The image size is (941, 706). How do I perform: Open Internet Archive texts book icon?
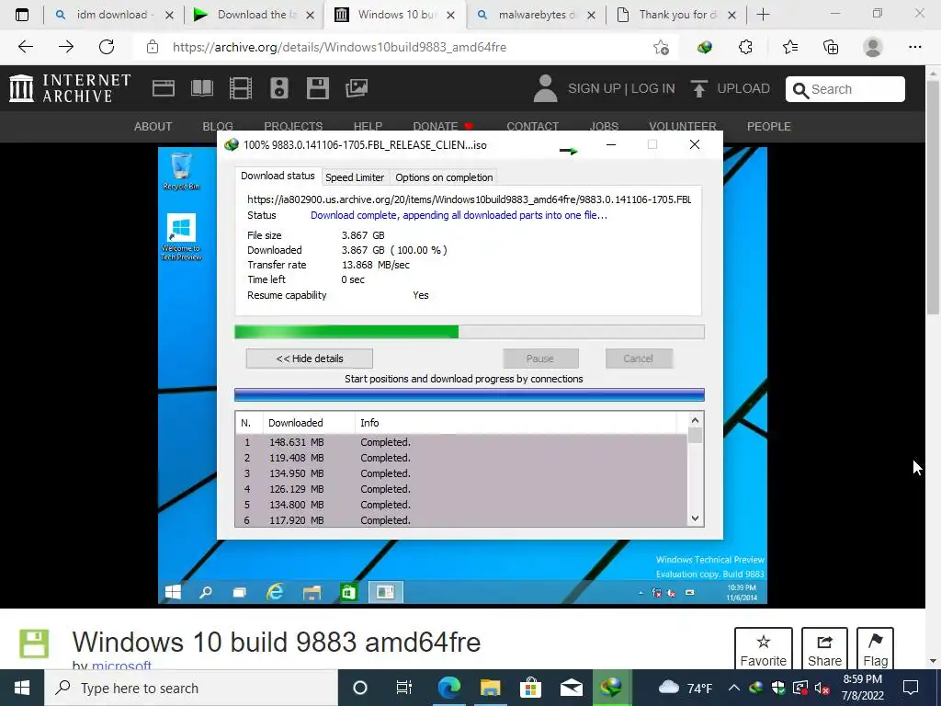(201, 88)
